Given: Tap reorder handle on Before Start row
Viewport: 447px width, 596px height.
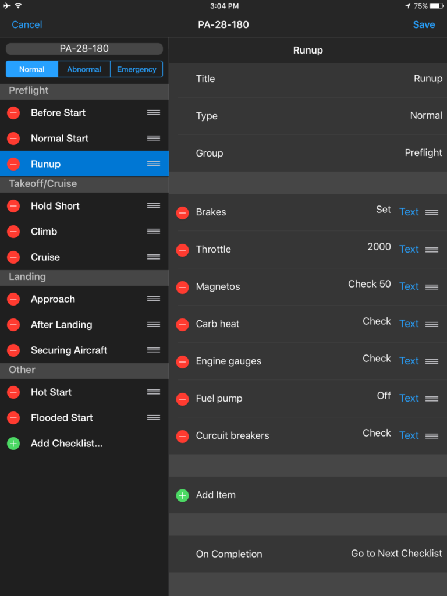Looking at the screenshot, I should [x=154, y=112].
